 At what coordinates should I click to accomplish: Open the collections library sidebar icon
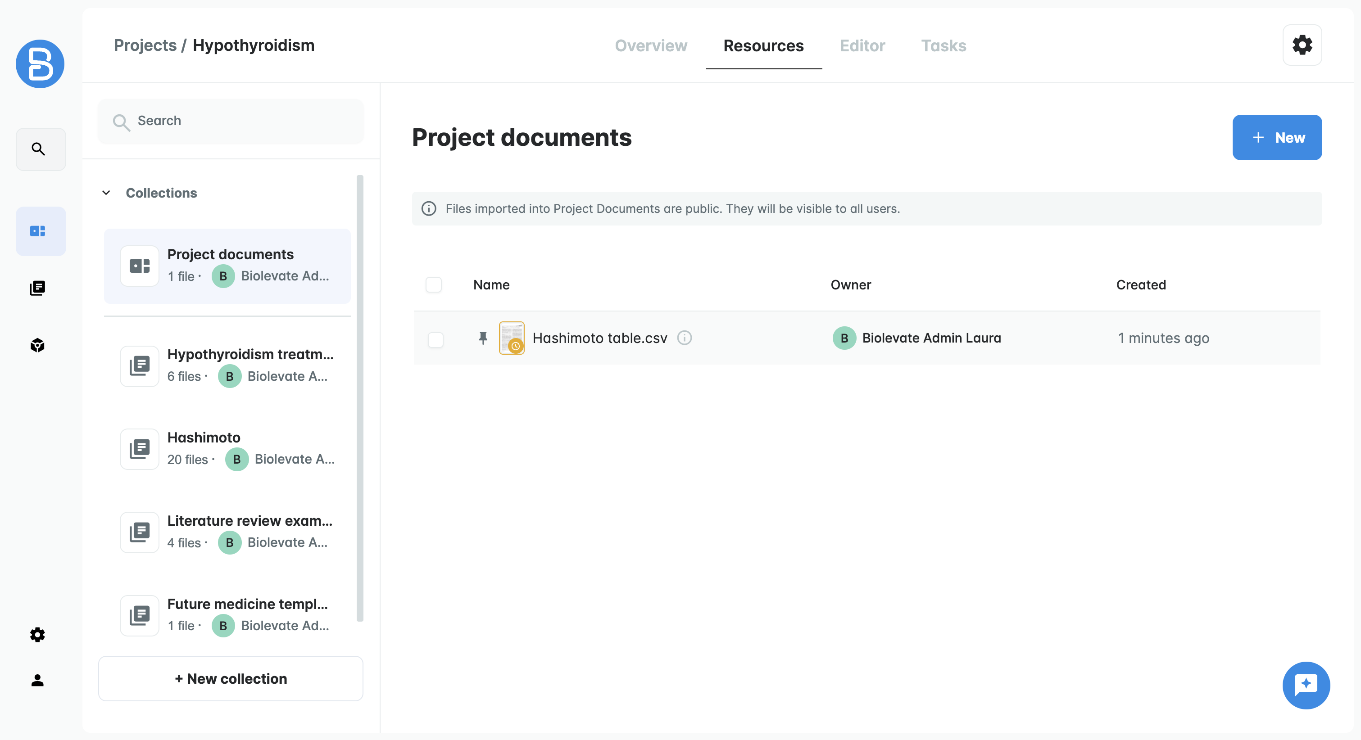pos(37,289)
